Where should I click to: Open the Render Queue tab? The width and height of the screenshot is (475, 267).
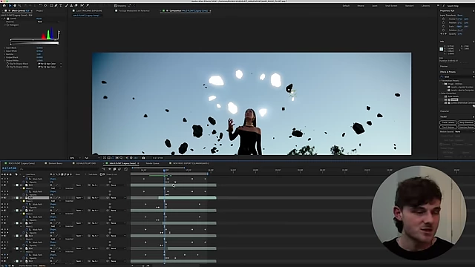(152, 163)
